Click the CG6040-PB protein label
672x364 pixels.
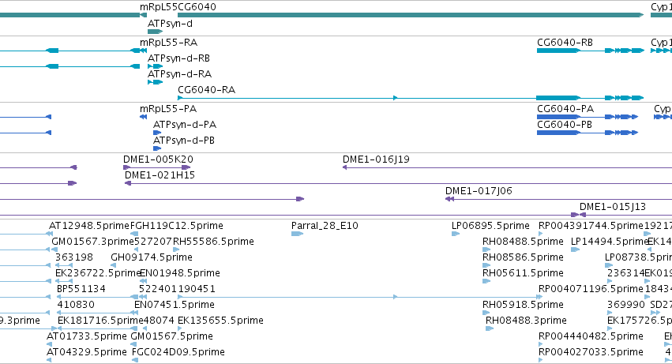pyautogui.click(x=565, y=125)
